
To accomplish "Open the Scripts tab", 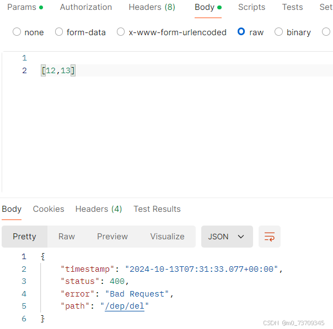I will pos(251,7).
